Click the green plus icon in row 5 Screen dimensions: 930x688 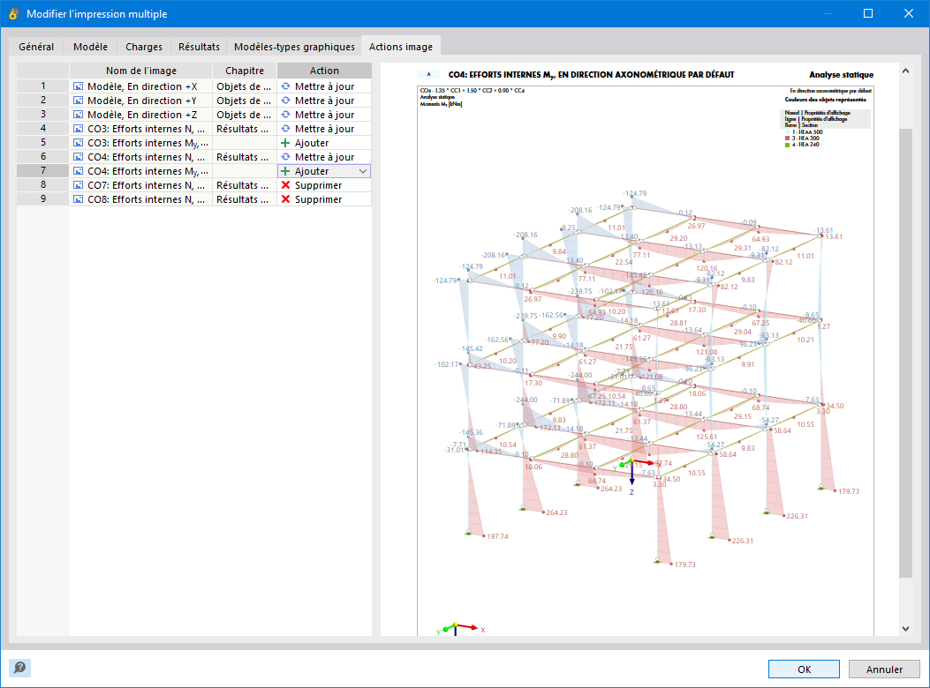pyautogui.click(x=285, y=143)
